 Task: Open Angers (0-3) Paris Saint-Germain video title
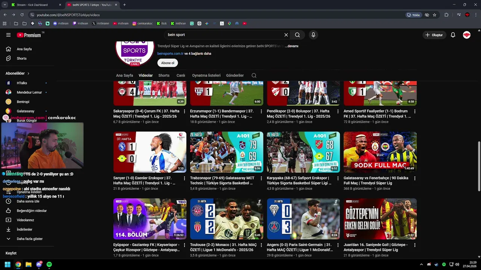(299, 247)
